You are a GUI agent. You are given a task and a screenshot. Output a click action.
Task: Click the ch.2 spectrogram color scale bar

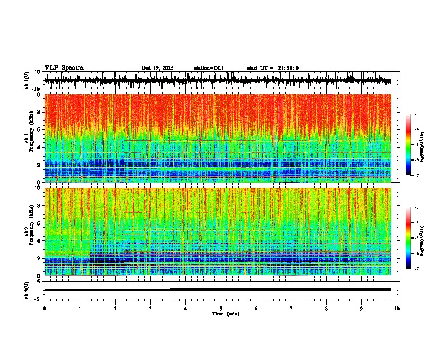tap(409, 238)
